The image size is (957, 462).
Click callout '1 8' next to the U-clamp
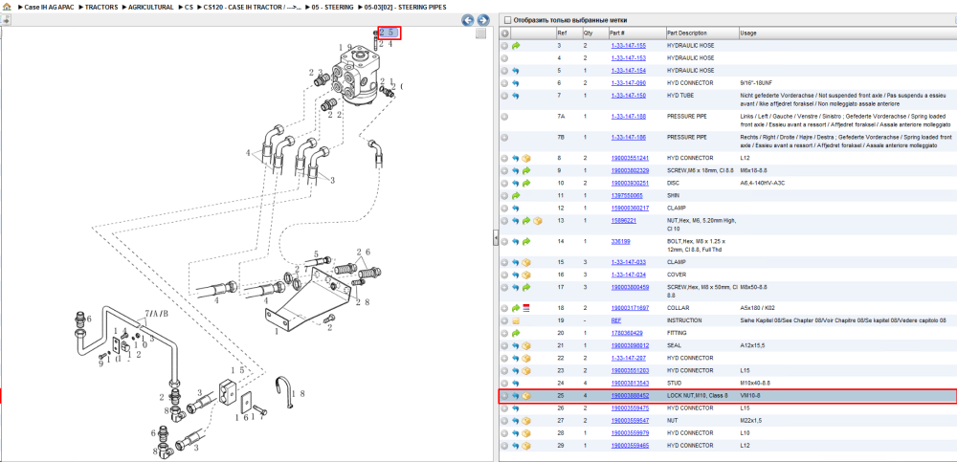pyautogui.click(x=298, y=395)
